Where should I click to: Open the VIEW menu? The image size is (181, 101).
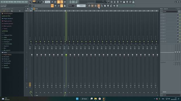click(x=15, y=2)
